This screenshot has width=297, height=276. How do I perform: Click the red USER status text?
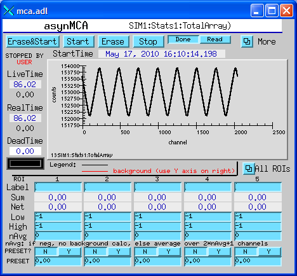pos(25,62)
